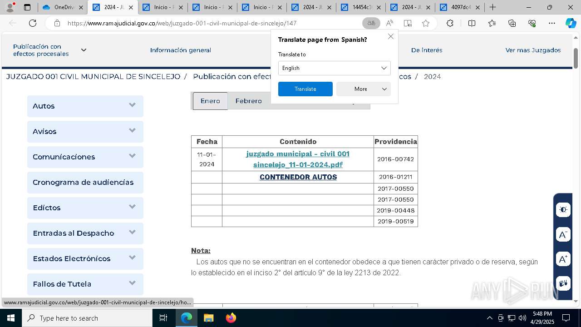Click the volume speaker tray icon
Image resolution: width=581 pixels, height=327 pixels.
[x=522, y=318]
